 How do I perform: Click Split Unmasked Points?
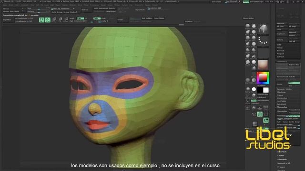(x=104, y=9)
